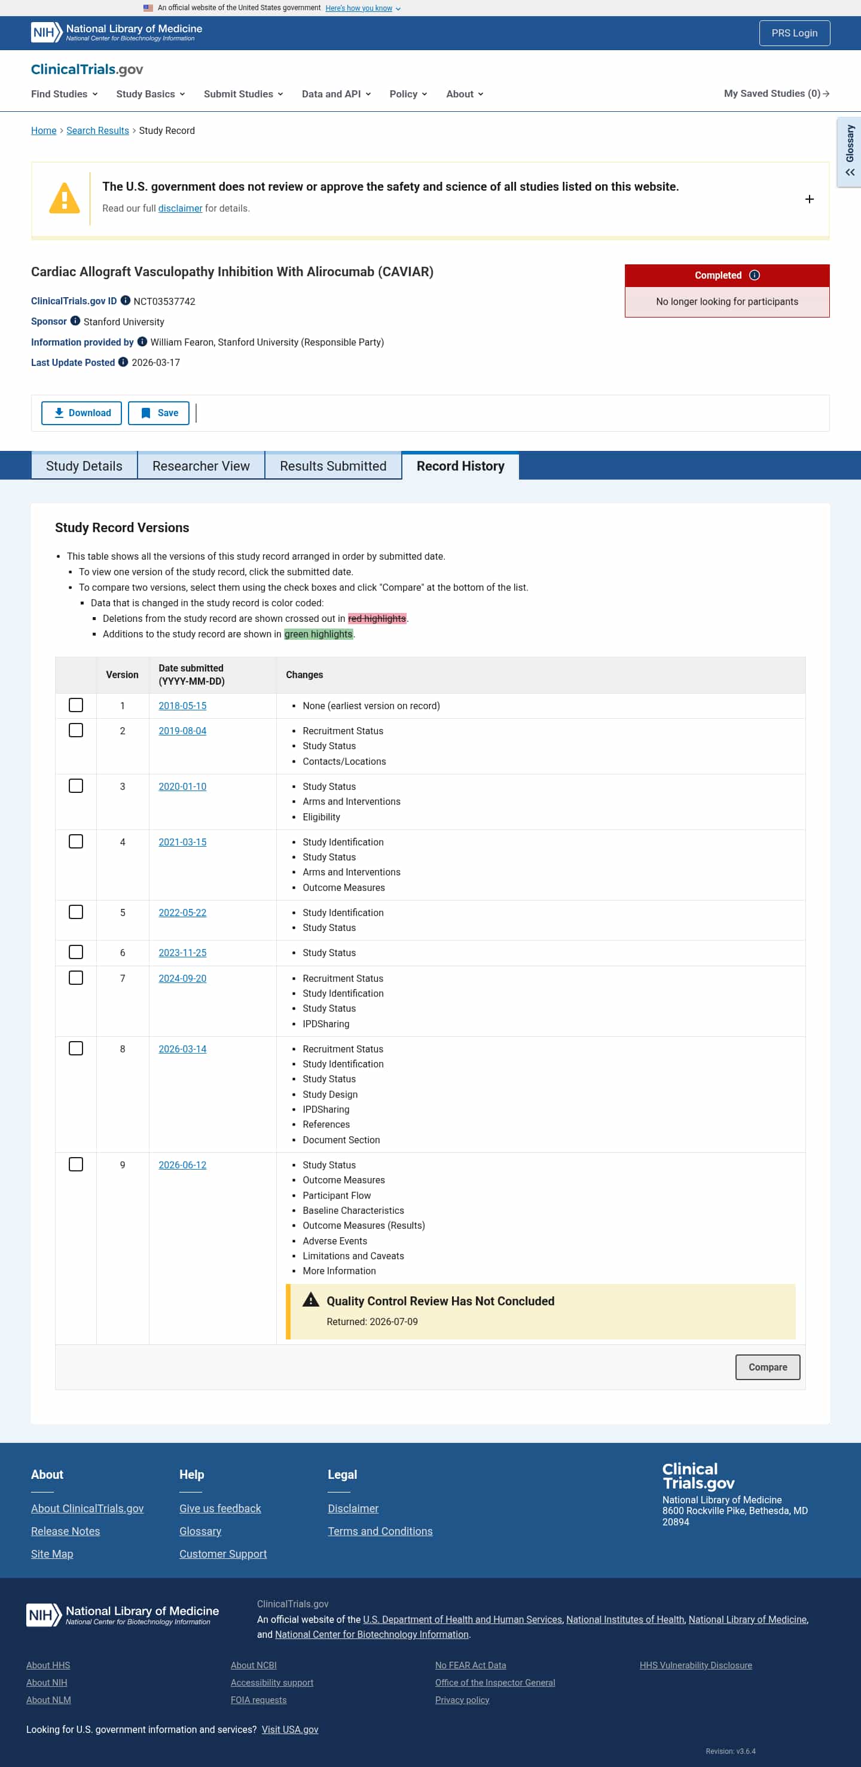Open version submitted 2020-01-10
The height and width of the screenshot is (1767, 861).
coord(182,787)
